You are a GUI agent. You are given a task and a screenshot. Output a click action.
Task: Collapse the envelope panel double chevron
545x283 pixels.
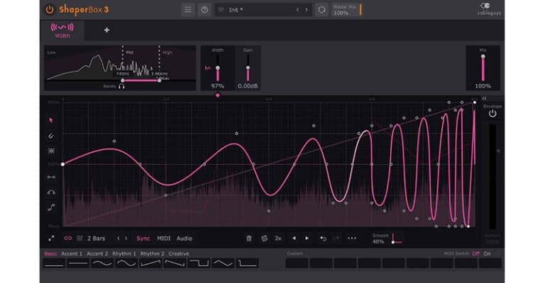pyautogui.click(x=485, y=99)
